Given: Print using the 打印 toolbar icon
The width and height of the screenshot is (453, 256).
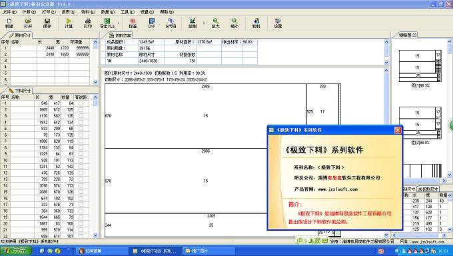Looking at the screenshot, I should [x=88, y=23].
